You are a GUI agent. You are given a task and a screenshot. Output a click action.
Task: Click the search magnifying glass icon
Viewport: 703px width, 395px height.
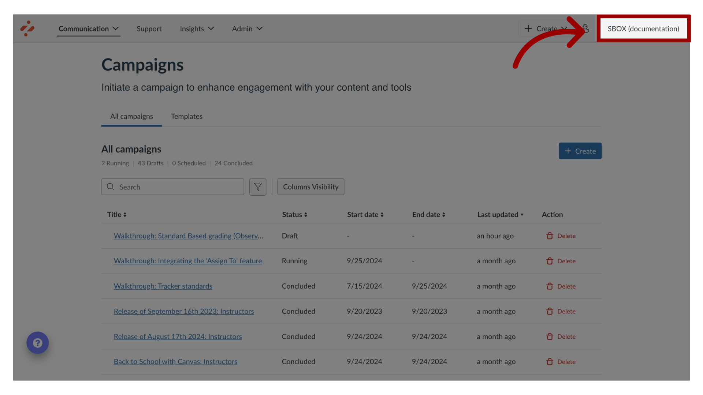(x=110, y=187)
